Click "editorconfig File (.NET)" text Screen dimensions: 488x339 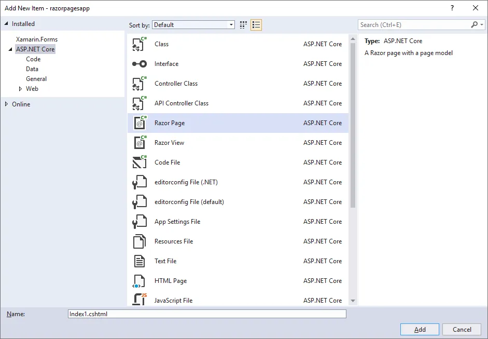(x=186, y=182)
